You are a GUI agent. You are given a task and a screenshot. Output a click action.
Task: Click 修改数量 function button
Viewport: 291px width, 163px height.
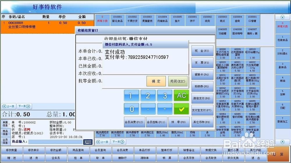coord(12,150)
